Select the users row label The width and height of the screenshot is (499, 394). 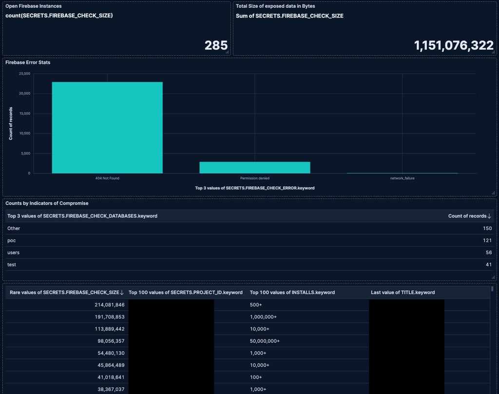[13, 252]
